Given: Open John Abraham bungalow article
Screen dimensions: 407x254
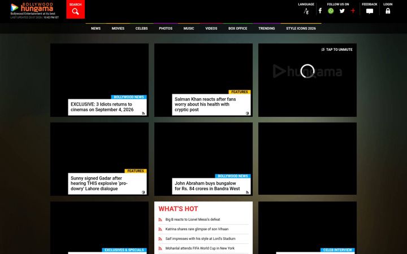Looking at the screenshot, I should point(207,186).
